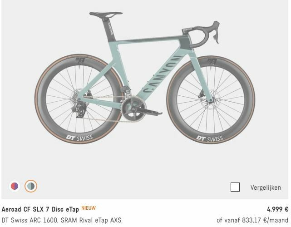Click the 4.999 € price
This screenshot has height=227, width=291.
click(277, 209)
